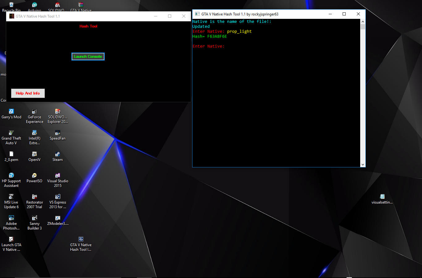This screenshot has height=278, width=422.
Task: Click the console window system menu icon
Action: point(197,14)
